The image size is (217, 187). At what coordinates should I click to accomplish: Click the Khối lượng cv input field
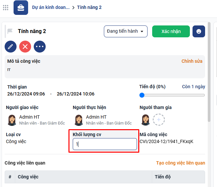105,144
